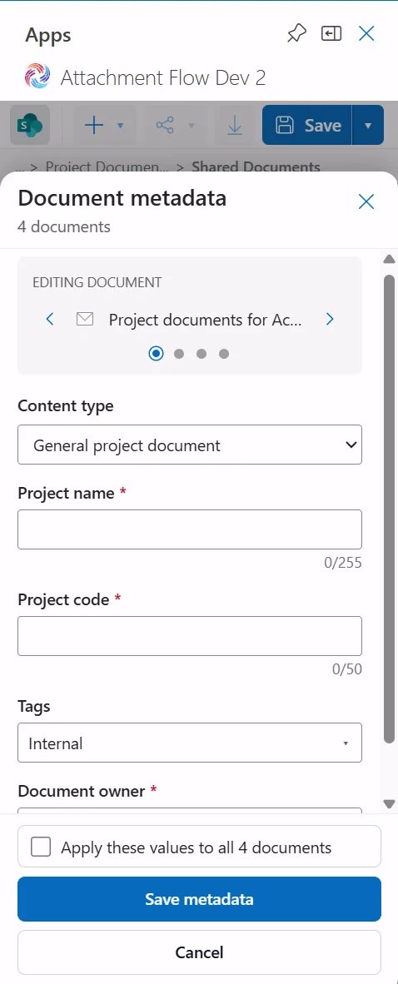Viewport: 398px width, 984px height.
Task: Click the plus add icon
Action: [94, 126]
